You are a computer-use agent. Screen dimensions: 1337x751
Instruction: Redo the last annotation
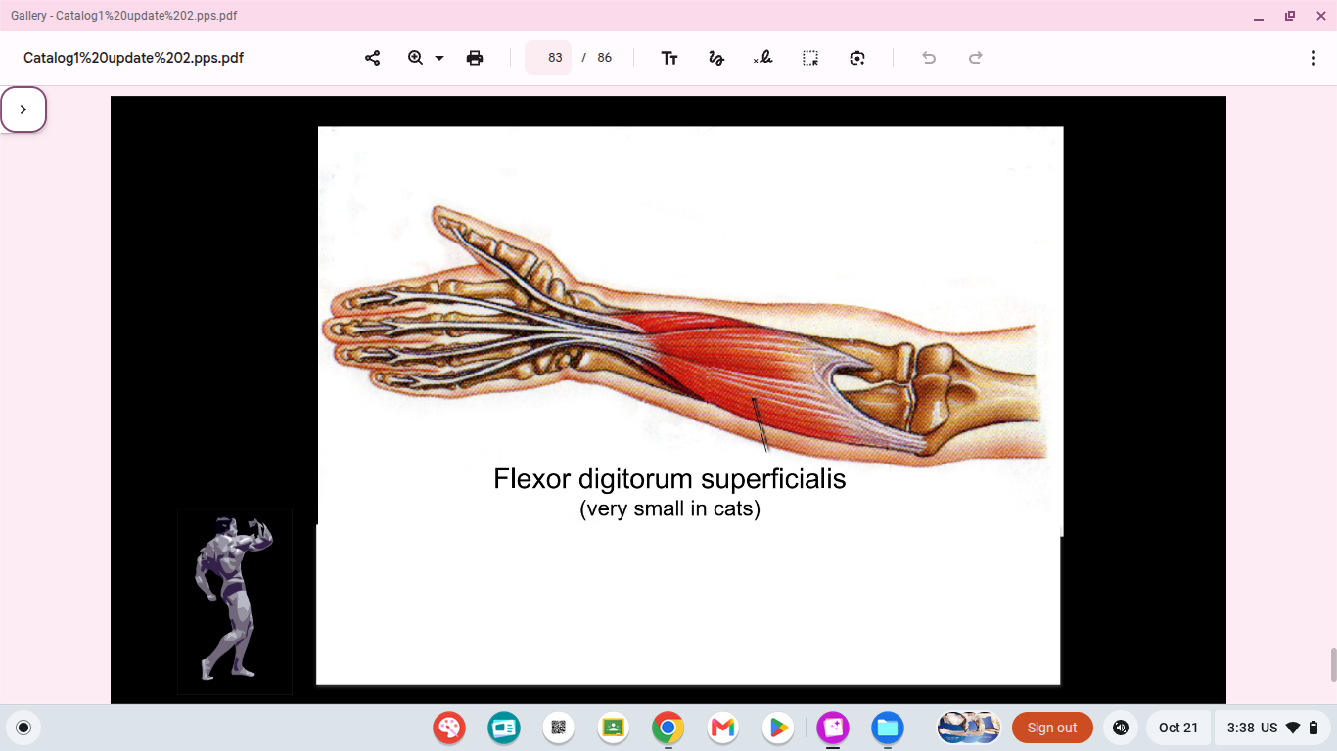[x=976, y=58]
